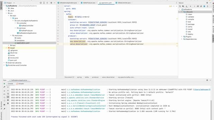The height and width of the screenshot is (120, 214).
Task: Toggle Skip Tests Mode blue icon in Maven
Action: [x=204, y=6]
